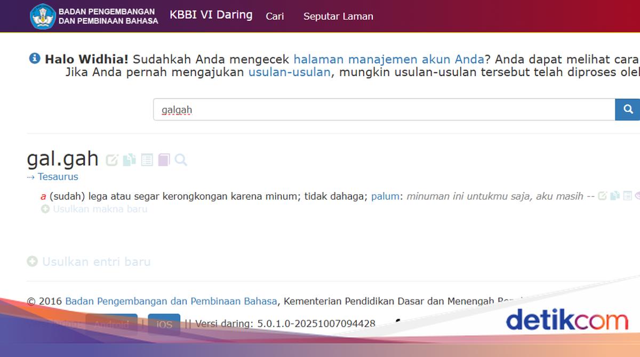Screen dimensions: 640x357
Task: Click the Android app badge
Action: click(112, 323)
